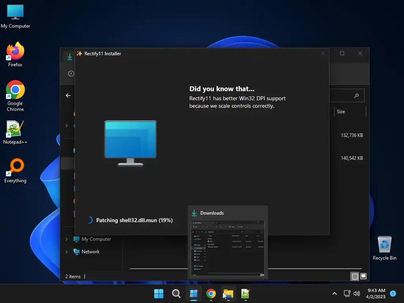
Task: Open the Notepad++ desktop shortcut
Action: pyautogui.click(x=15, y=132)
